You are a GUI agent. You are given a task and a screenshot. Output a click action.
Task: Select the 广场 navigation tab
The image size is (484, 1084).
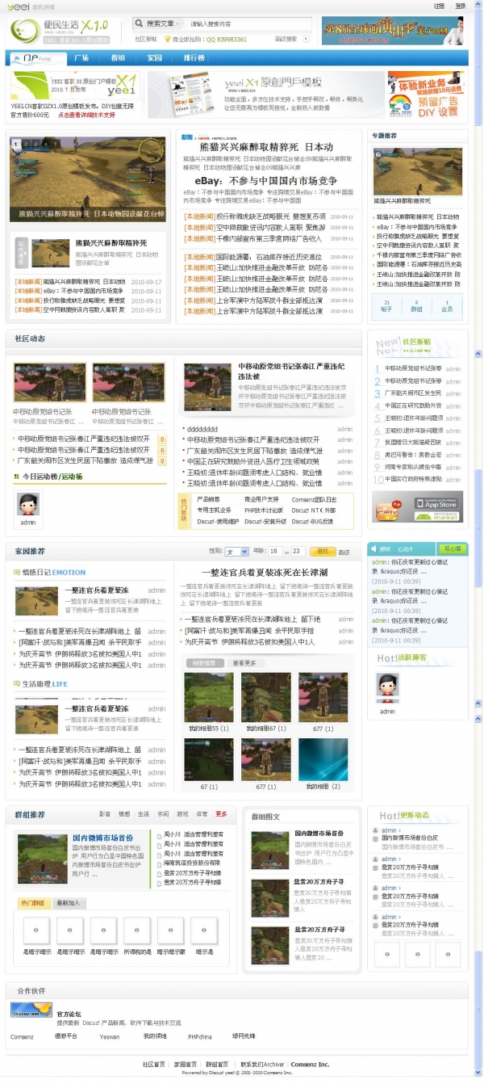click(81, 58)
